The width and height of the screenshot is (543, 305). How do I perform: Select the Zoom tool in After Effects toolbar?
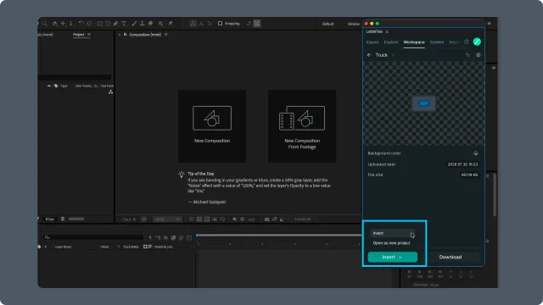pos(45,24)
